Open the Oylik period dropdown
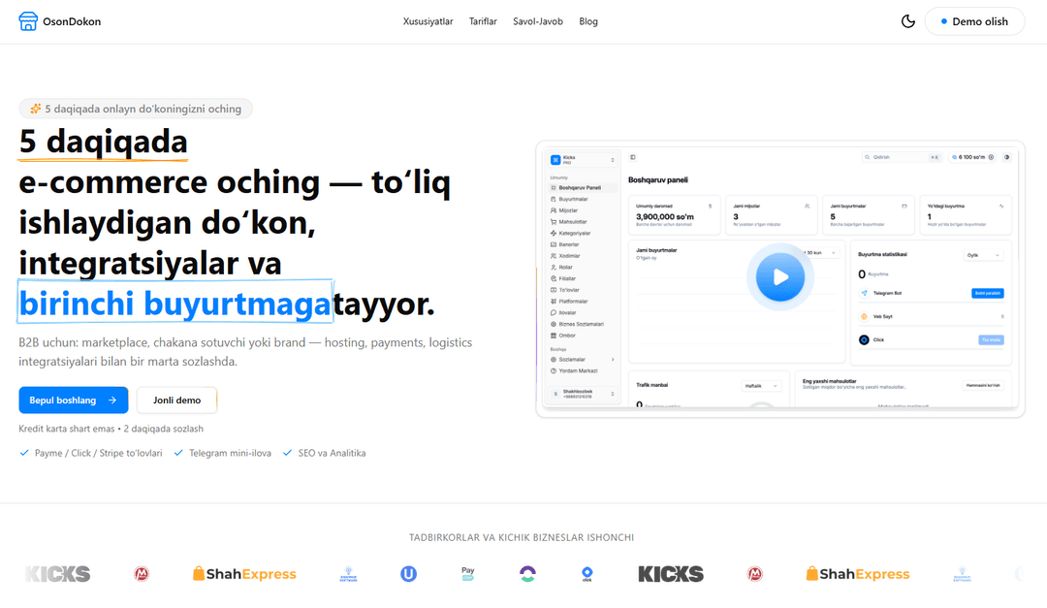This screenshot has width=1047, height=608. pos(982,255)
